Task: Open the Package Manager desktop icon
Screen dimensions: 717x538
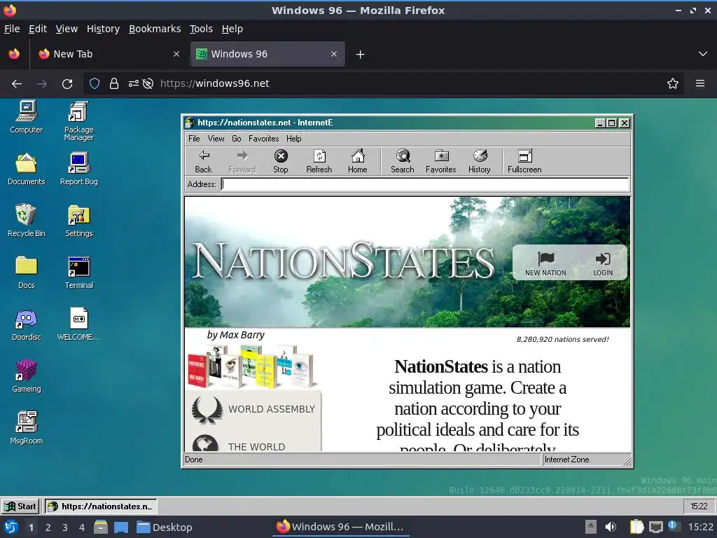Action: pyautogui.click(x=78, y=120)
